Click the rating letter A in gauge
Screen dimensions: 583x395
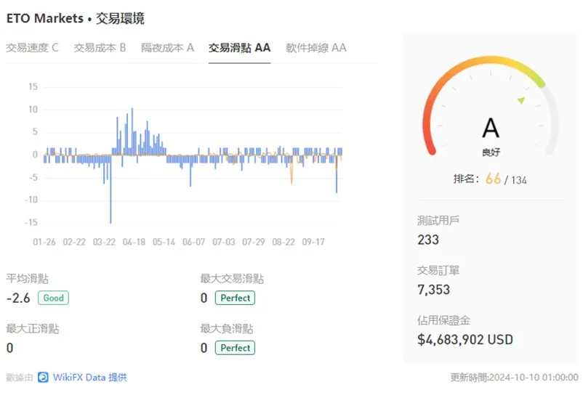pos(491,128)
